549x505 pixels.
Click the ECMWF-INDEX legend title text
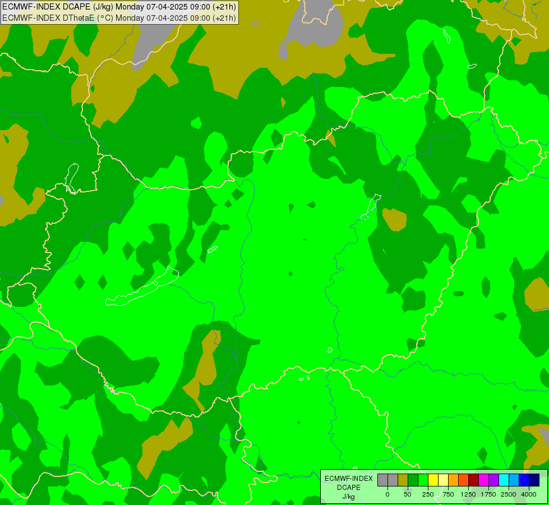(349, 479)
